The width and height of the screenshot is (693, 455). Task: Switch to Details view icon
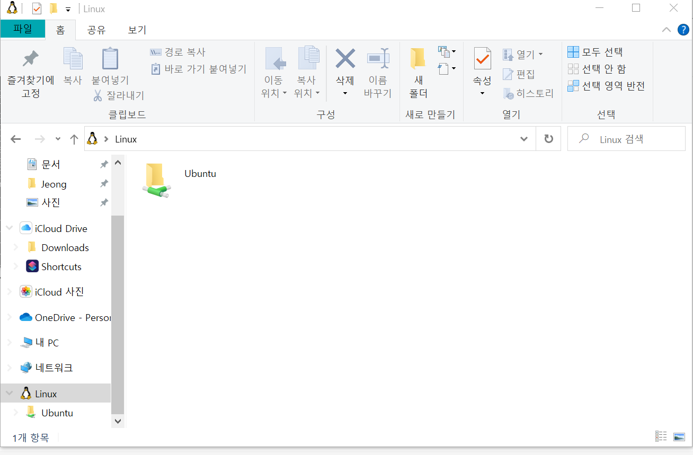[x=661, y=436]
